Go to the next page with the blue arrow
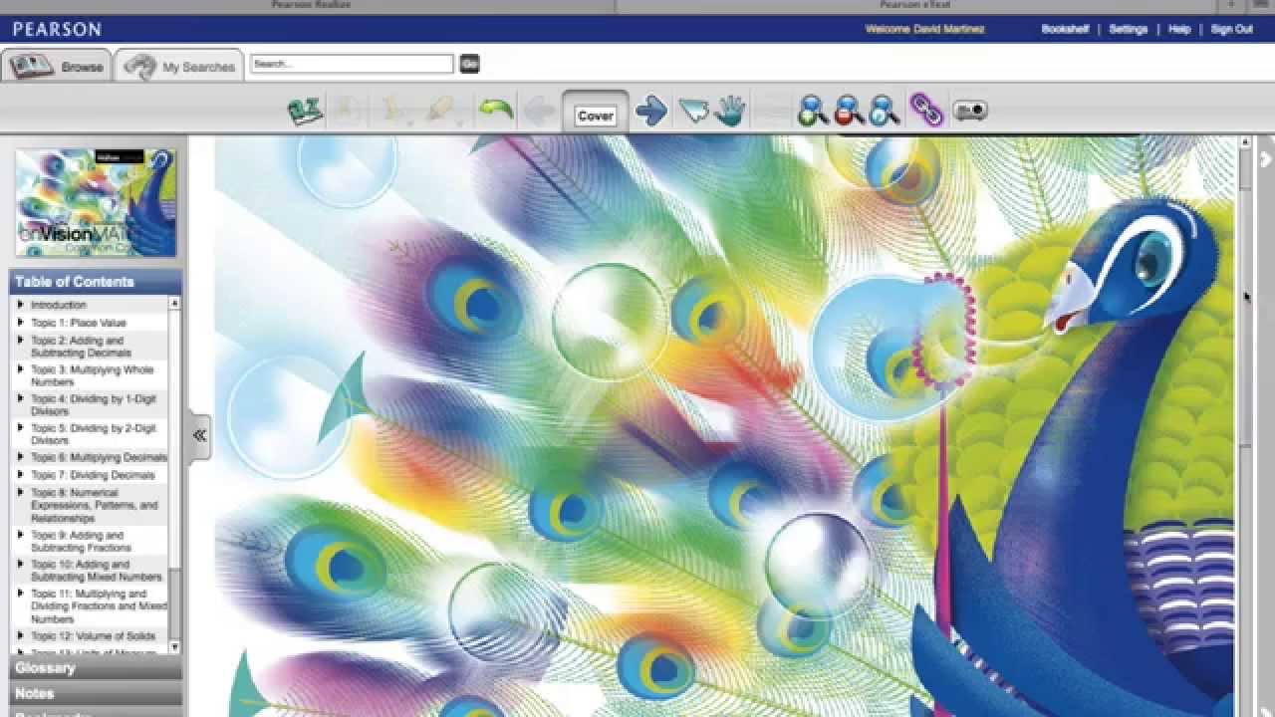 click(650, 110)
